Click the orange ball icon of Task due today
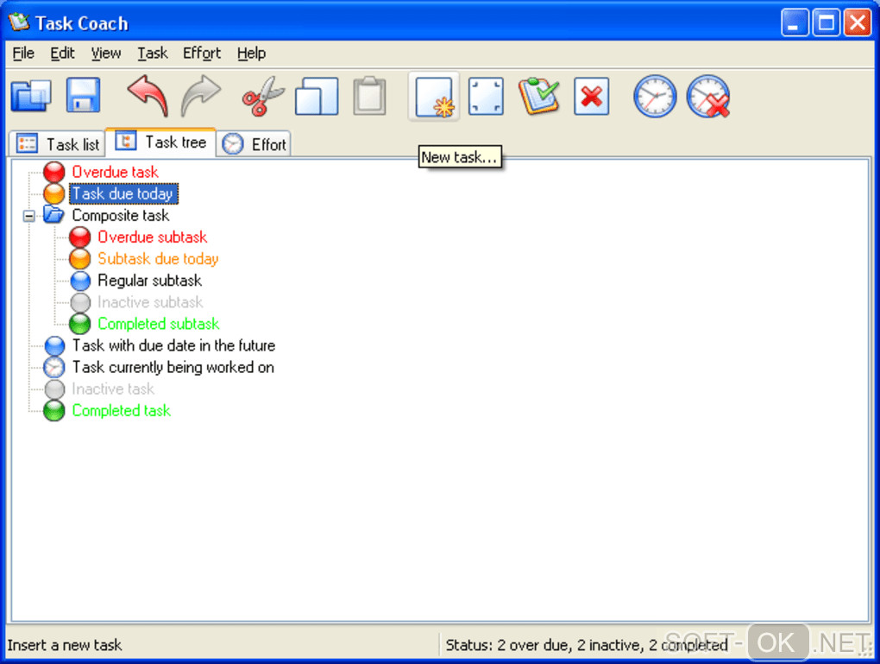880x664 pixels. 54,193
